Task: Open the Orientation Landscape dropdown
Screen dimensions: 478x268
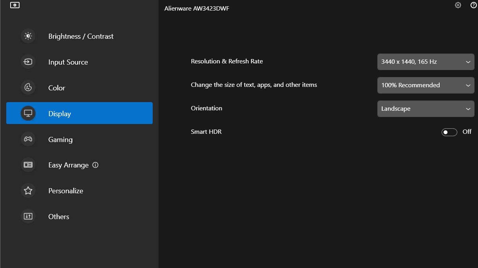Action: [426, 109]
